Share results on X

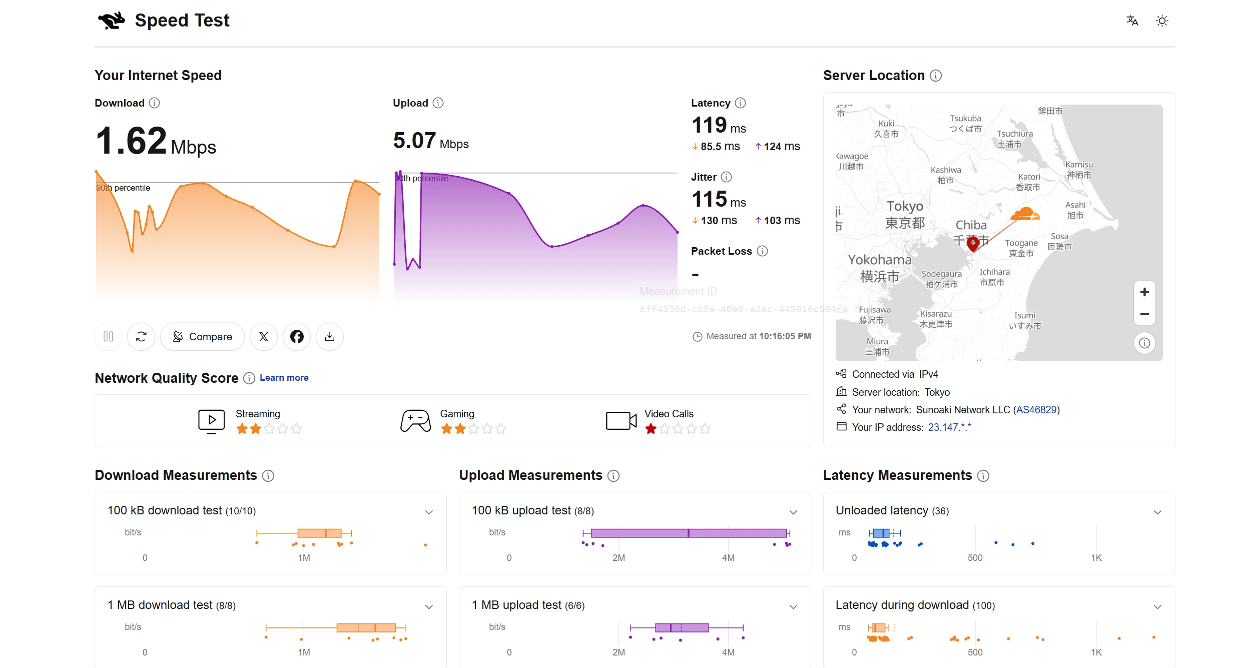(x=264, y=337)
